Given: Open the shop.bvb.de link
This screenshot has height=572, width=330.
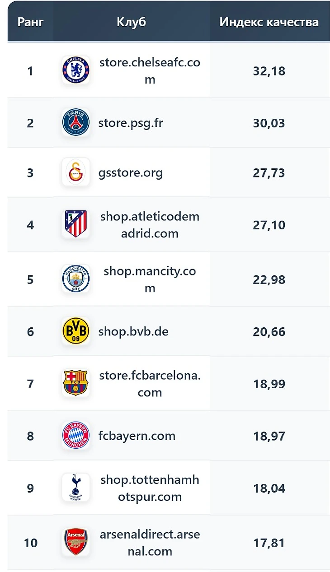Looking at the screenshot, I should coord(133,331).
